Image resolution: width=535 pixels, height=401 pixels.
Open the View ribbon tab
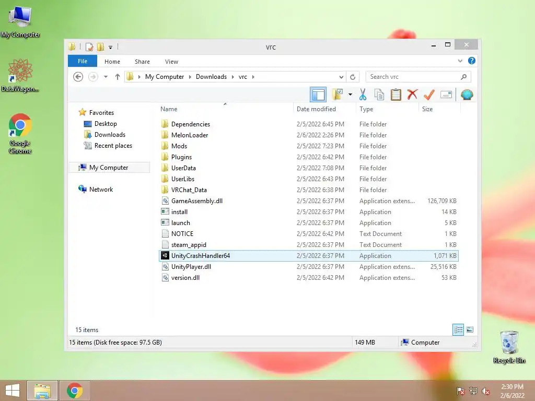pyautogui.click(x=171, y=62)
